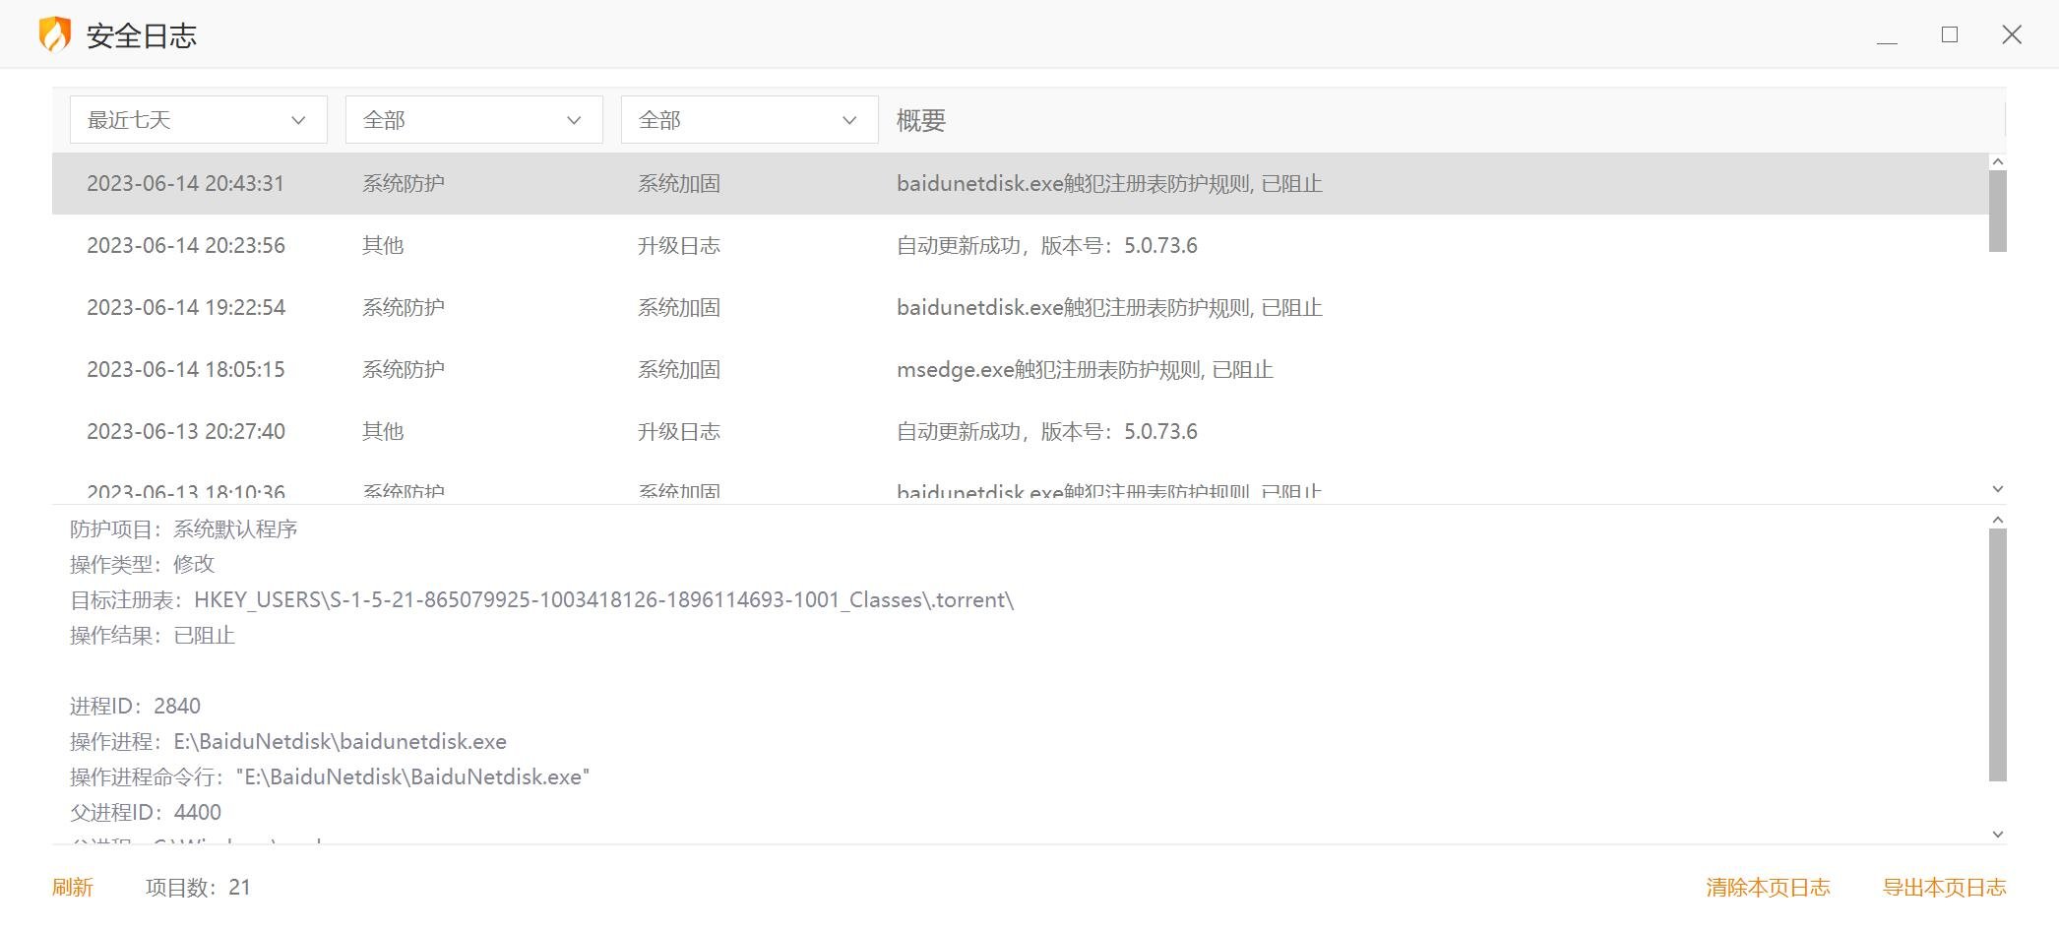The height and width of the screenshot is (930, 2059).
Task: Click 导出本页日志 to export logs
Action: [1944, 887]
